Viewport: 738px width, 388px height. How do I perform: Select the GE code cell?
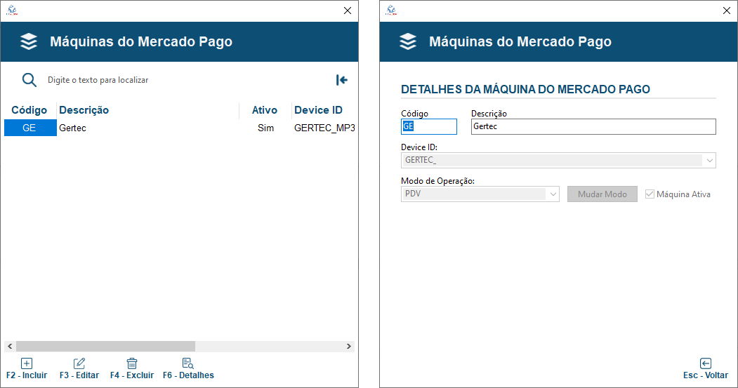(x=30, y=128)
